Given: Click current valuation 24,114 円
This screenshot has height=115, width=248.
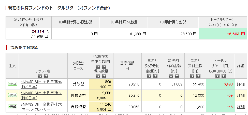Looking at the screenshot, I should click(41, 31).
